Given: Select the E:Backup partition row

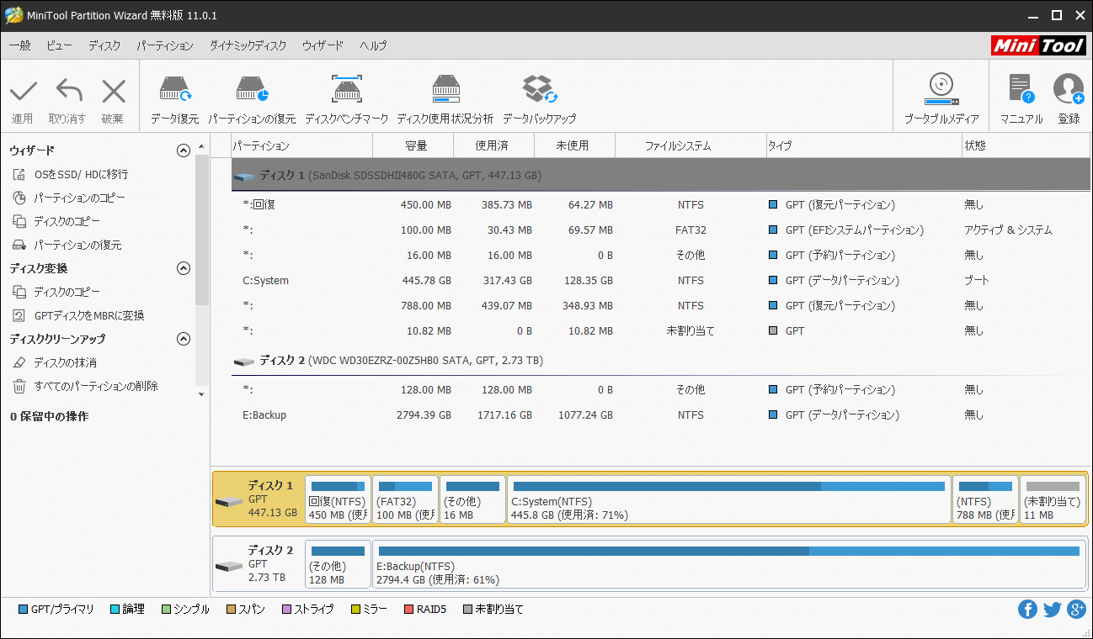Looking at the screenshot, I should tap(660, 415).
